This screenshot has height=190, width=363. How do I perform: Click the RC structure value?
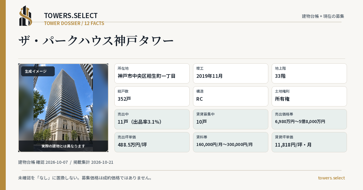point(200,99)
